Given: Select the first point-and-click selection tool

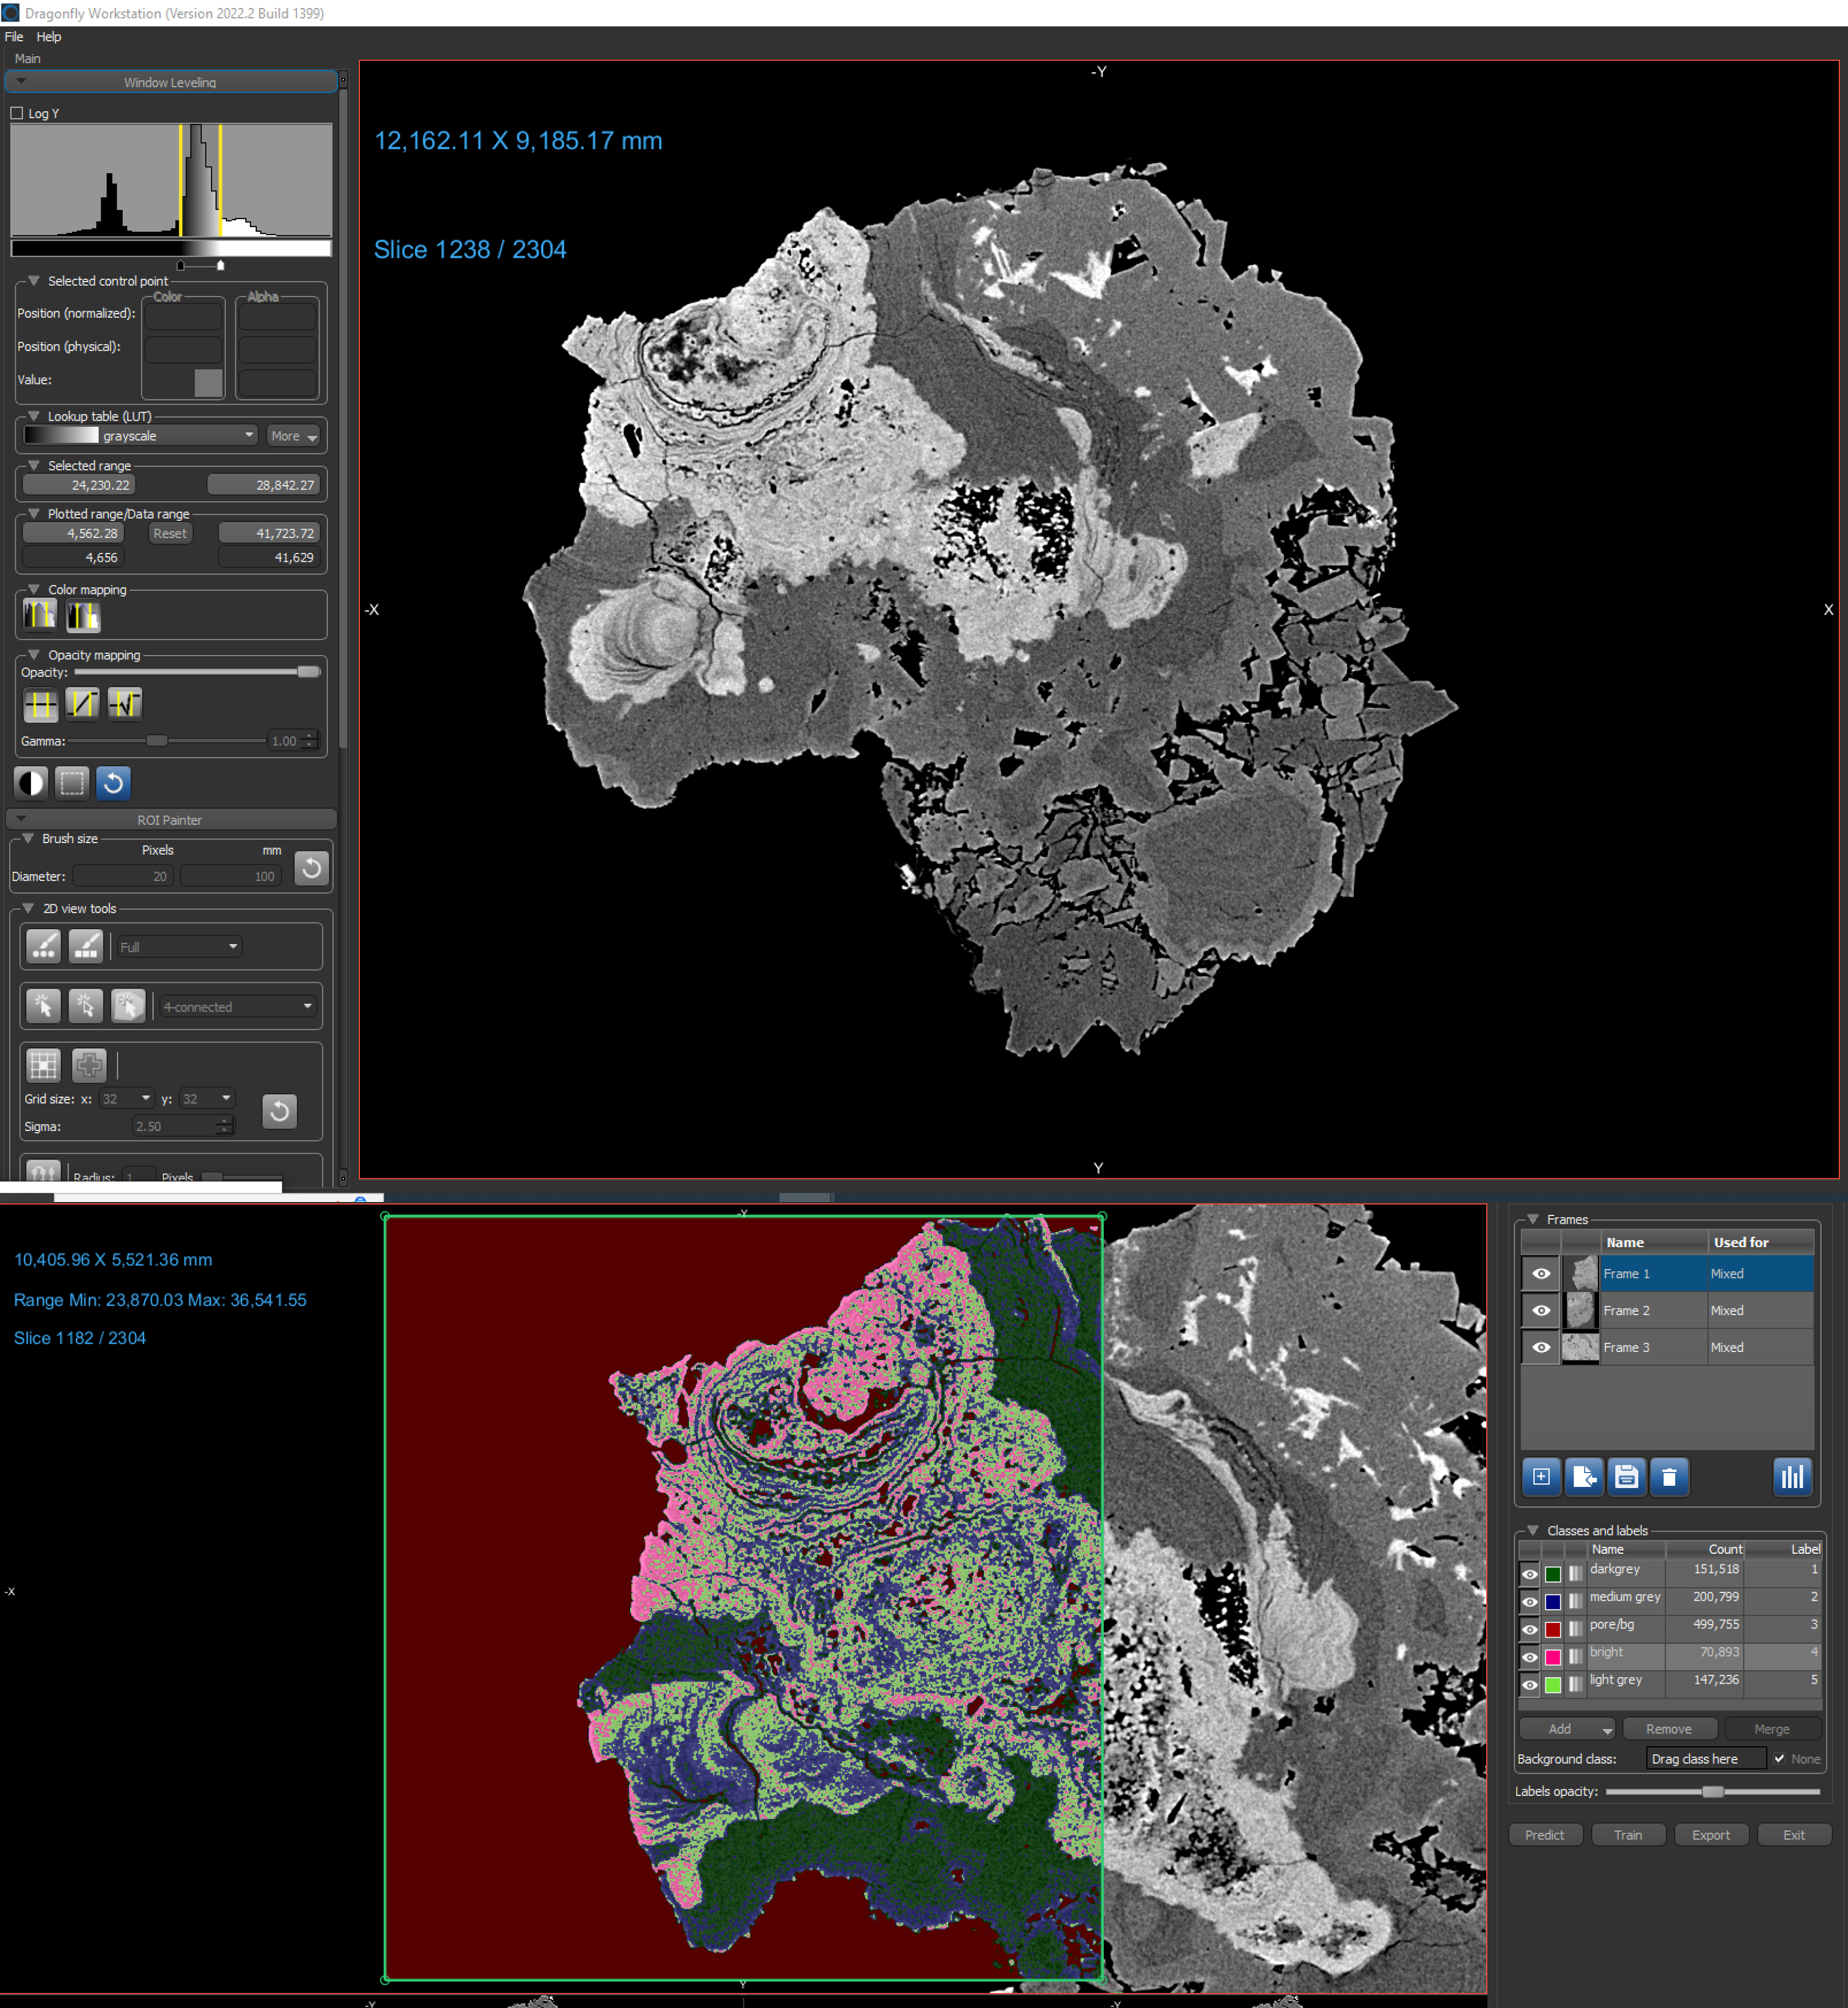Looking at the screenshot, I should pos(44,1005).
